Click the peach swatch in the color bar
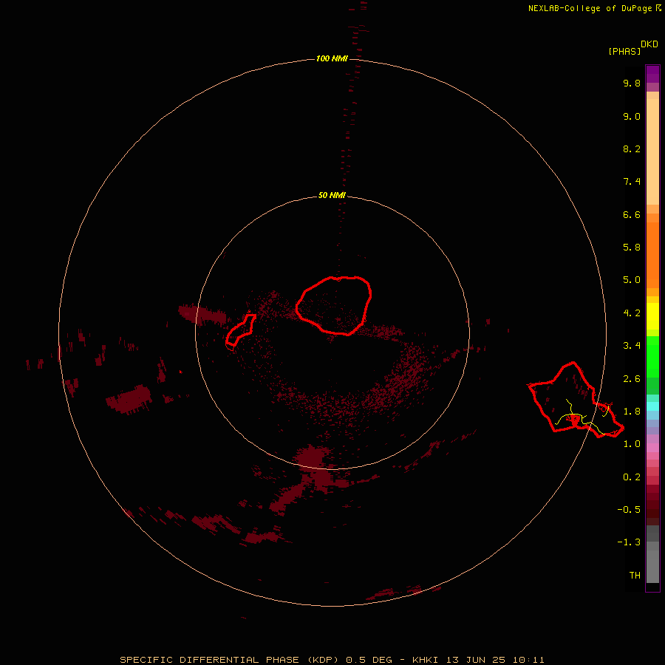 652,151
